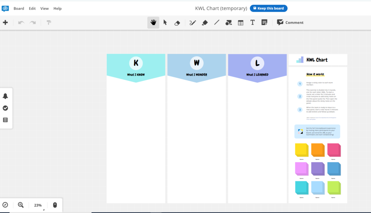Click the Keep this board button
This screenshot has width=371, height=213.
click(x=268, y=8)
